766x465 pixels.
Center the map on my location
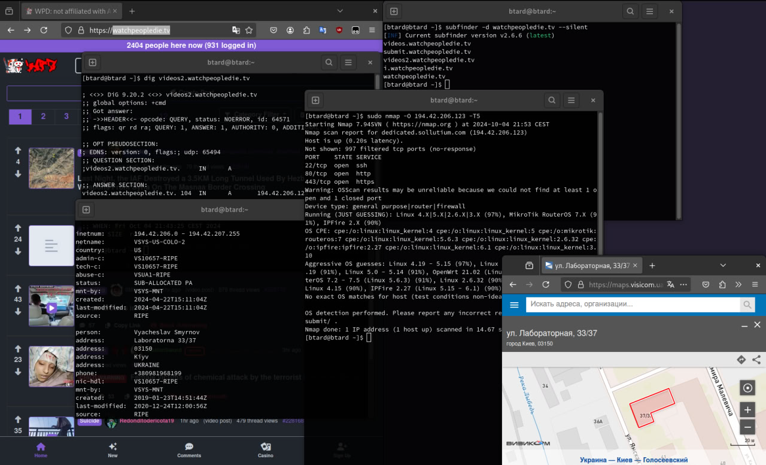point(747,388)
